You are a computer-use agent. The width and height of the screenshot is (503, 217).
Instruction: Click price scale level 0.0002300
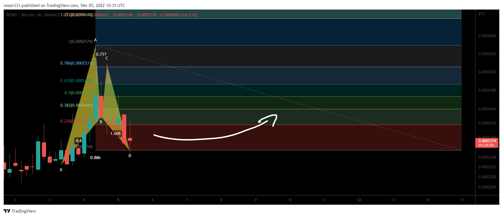tap(487, 177)
